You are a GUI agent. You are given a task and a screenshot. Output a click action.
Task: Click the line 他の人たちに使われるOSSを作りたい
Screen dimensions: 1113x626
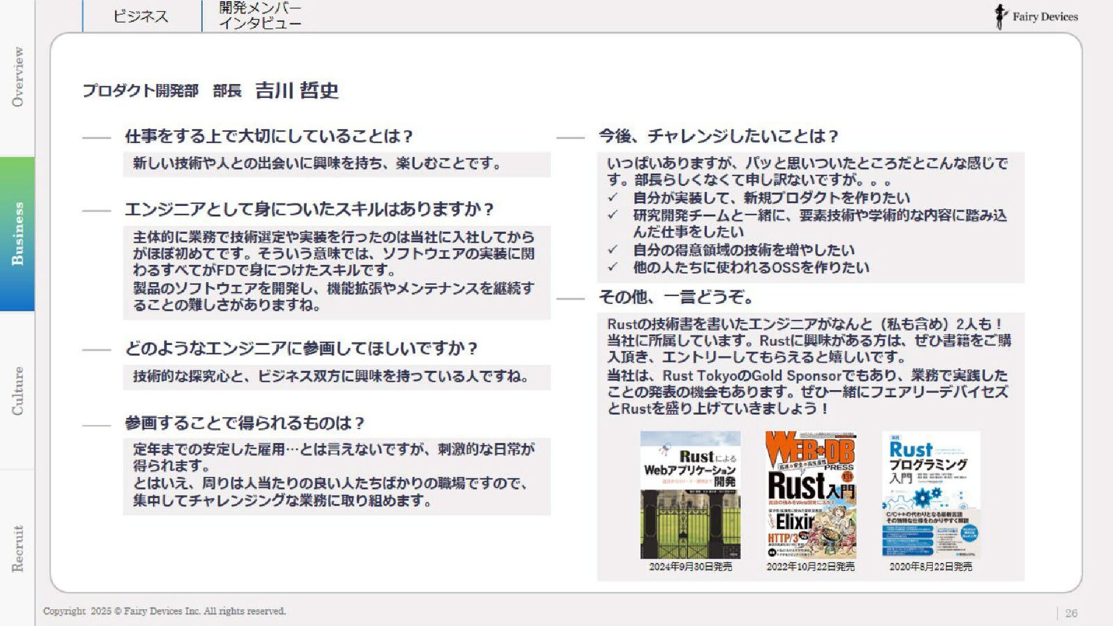751,268
